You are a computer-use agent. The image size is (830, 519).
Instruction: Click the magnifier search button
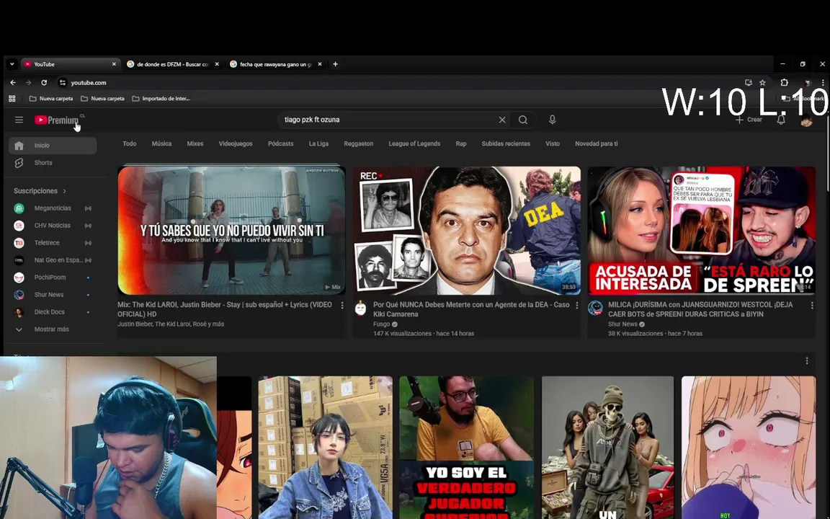[523, 120]
